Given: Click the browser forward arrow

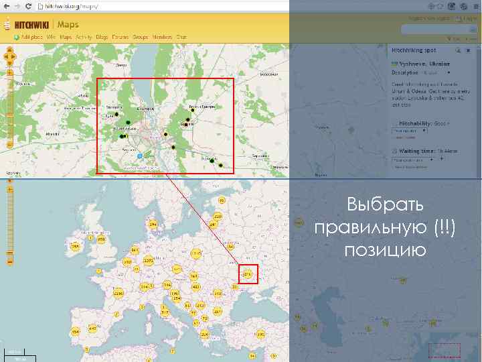Looking at the screenshot, I should (17, 6).
